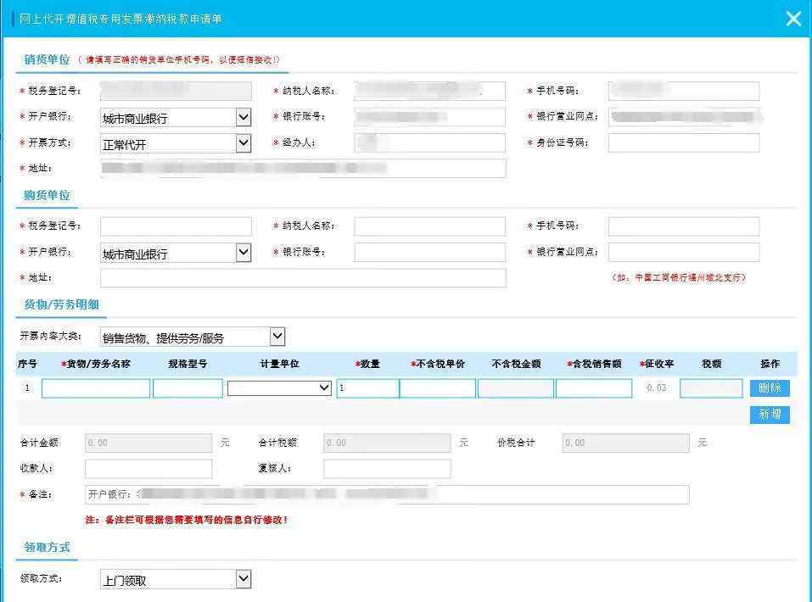The image size is (812, 602).
Task: Select the 含税销售额 field in row 1
Action: 594,387
